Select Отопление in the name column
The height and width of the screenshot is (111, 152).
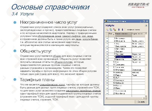click(120, 70)
